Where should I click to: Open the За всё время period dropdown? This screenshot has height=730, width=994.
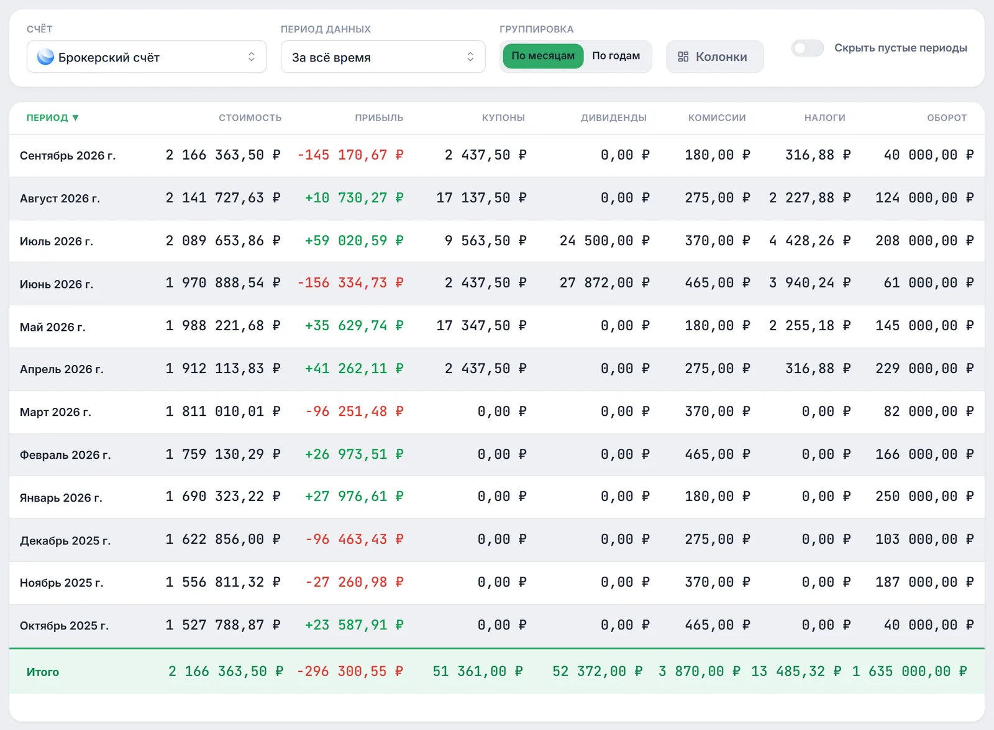coord(383,56)
